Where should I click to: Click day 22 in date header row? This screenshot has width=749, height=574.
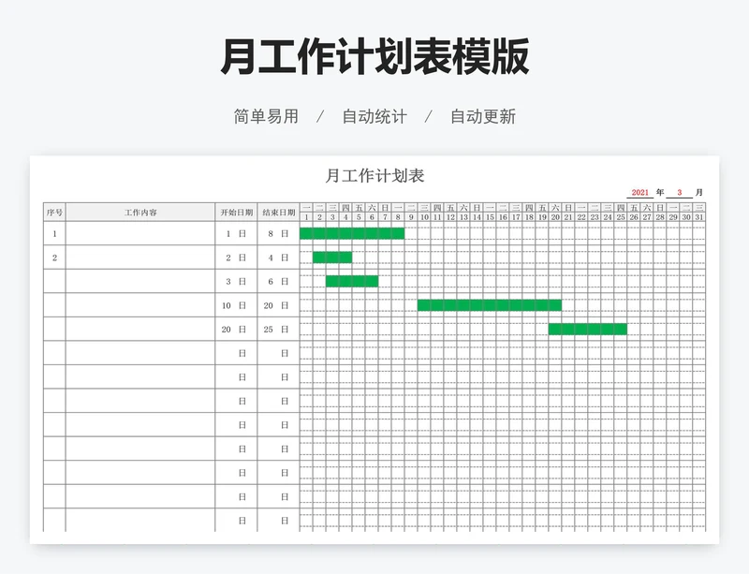(x=581, y=217)
